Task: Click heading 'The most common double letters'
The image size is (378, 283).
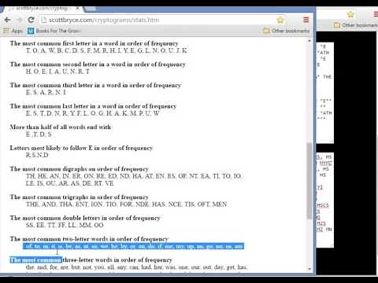Action: (85, 218)
